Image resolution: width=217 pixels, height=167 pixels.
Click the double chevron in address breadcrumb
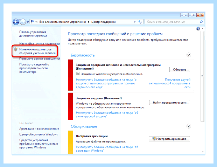click(36, 22)
